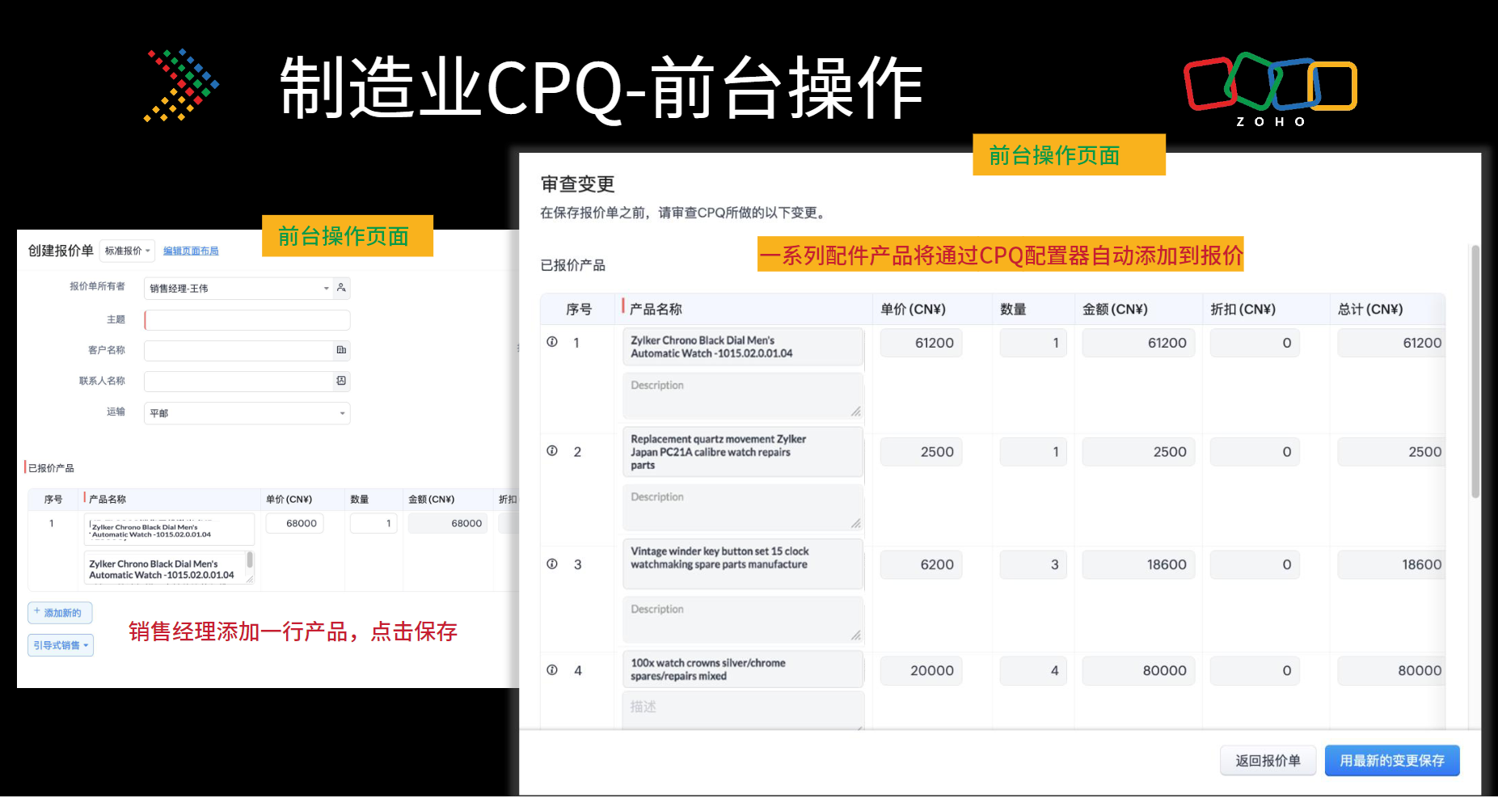Open the lookup icon in 联系人名称 field

pyautogui.click(x=341, y=381)
